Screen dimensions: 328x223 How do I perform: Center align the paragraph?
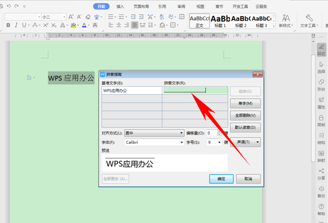pos(119,25)
